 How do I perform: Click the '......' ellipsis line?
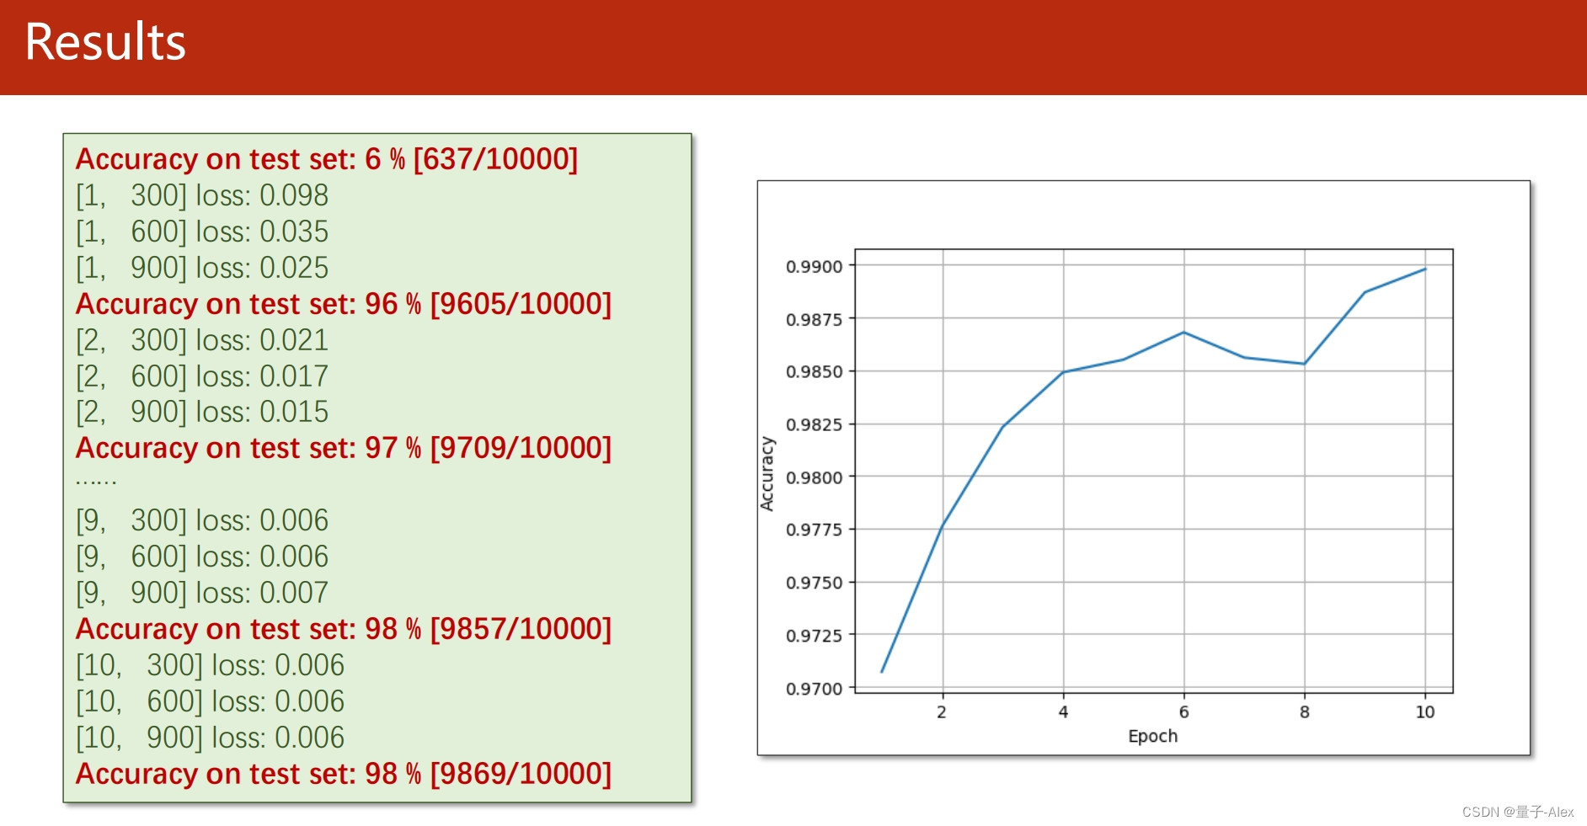click(x=96, y=483)
